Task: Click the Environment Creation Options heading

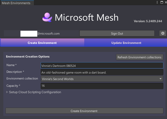Action: (28, 57)
